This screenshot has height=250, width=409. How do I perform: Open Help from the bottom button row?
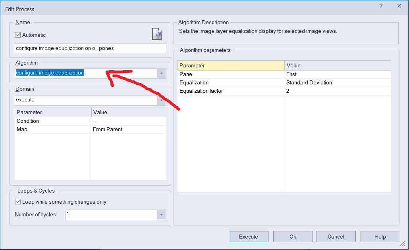tap(380, 236)
